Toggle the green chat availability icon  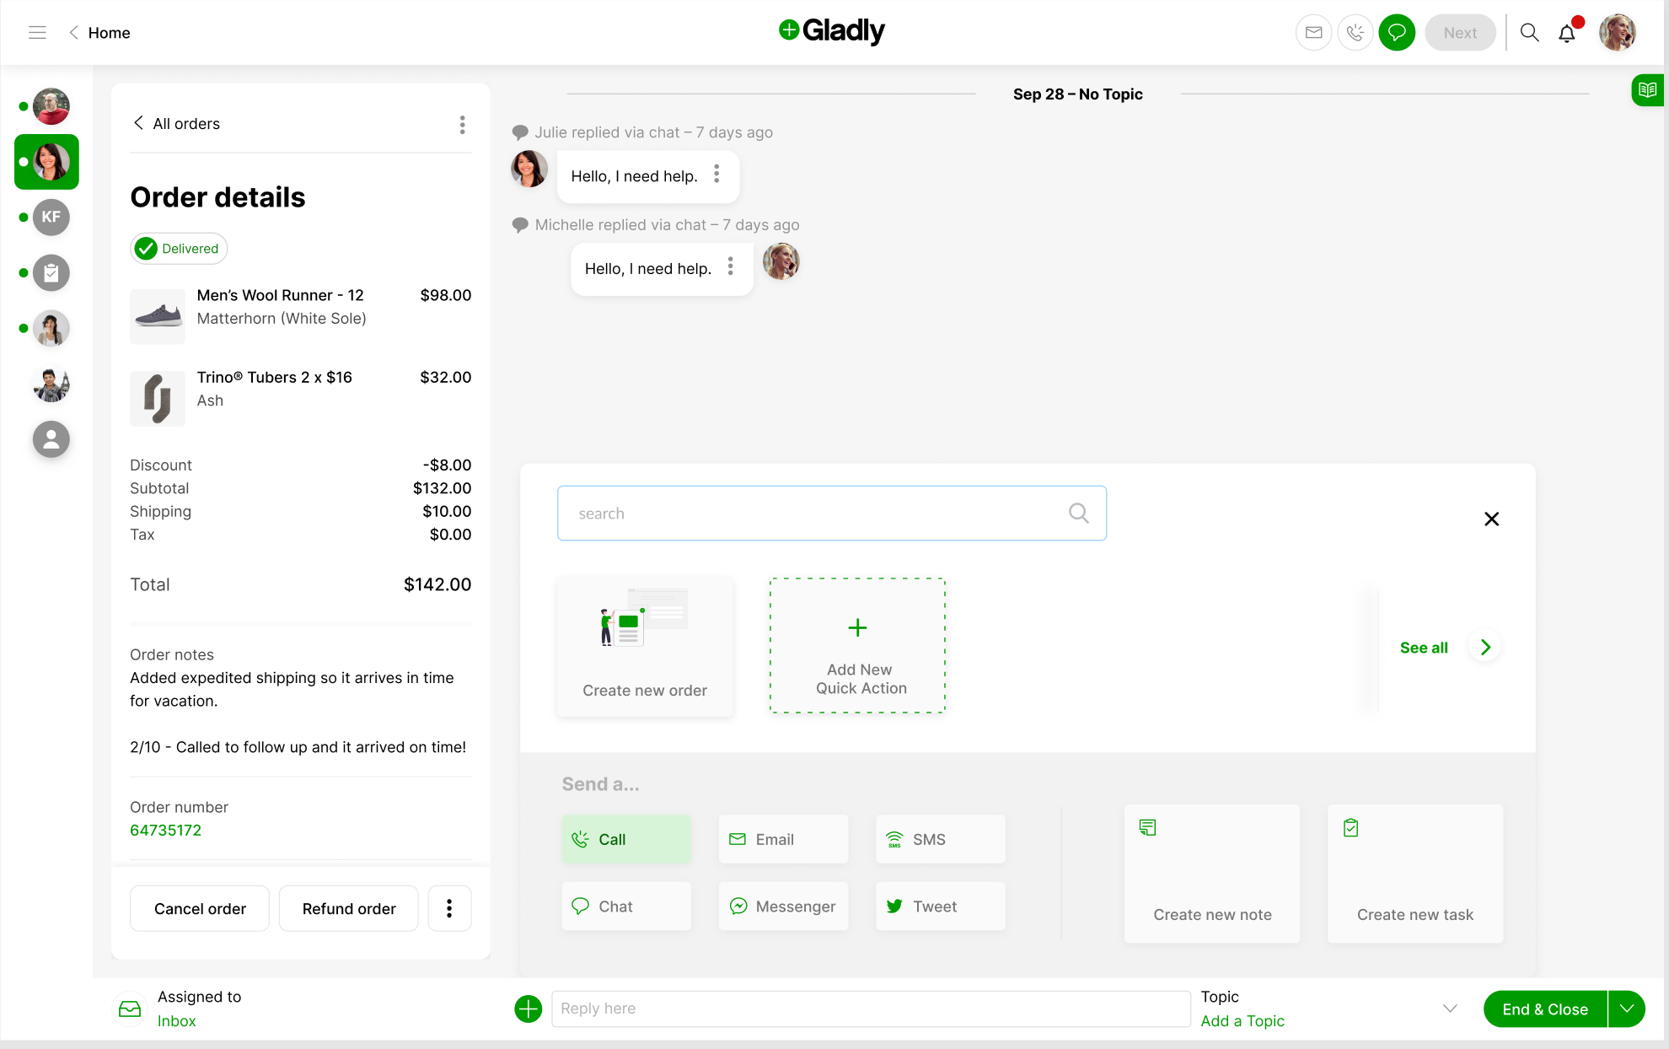[1397, 33]
